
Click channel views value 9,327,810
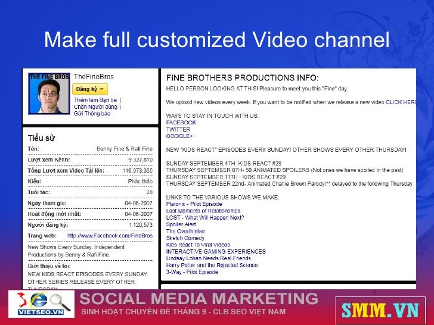coord(140,160)
